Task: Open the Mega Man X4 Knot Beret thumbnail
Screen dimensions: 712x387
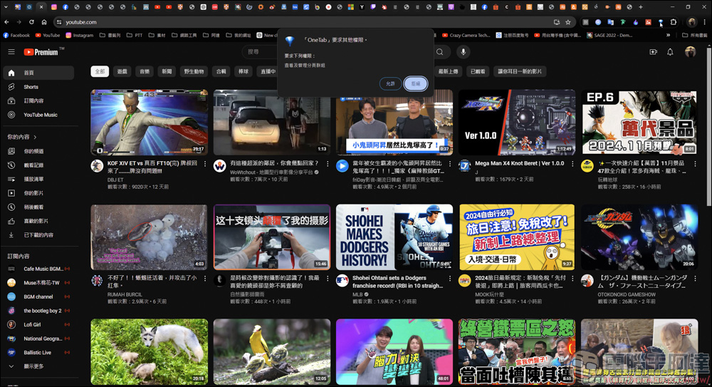Action: point(517,123)
